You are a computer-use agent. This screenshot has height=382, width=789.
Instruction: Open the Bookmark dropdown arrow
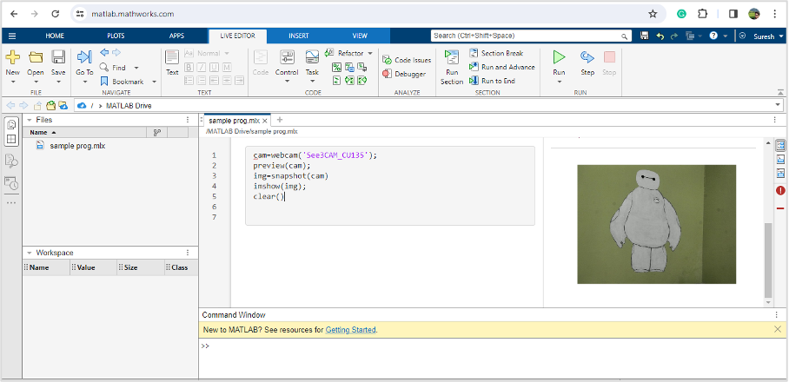pos(154,82)
